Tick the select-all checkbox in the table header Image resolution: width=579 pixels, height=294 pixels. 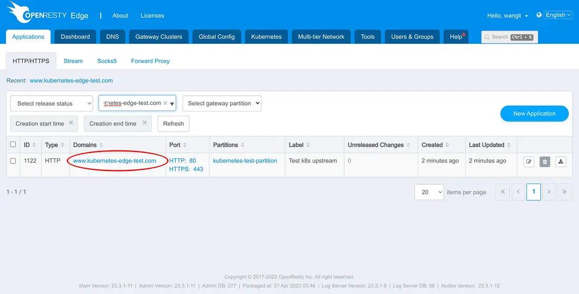coord(13,145)
